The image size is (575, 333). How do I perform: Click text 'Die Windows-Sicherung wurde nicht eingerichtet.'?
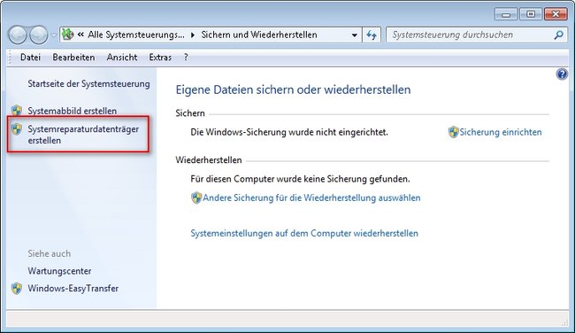point(289,132)
